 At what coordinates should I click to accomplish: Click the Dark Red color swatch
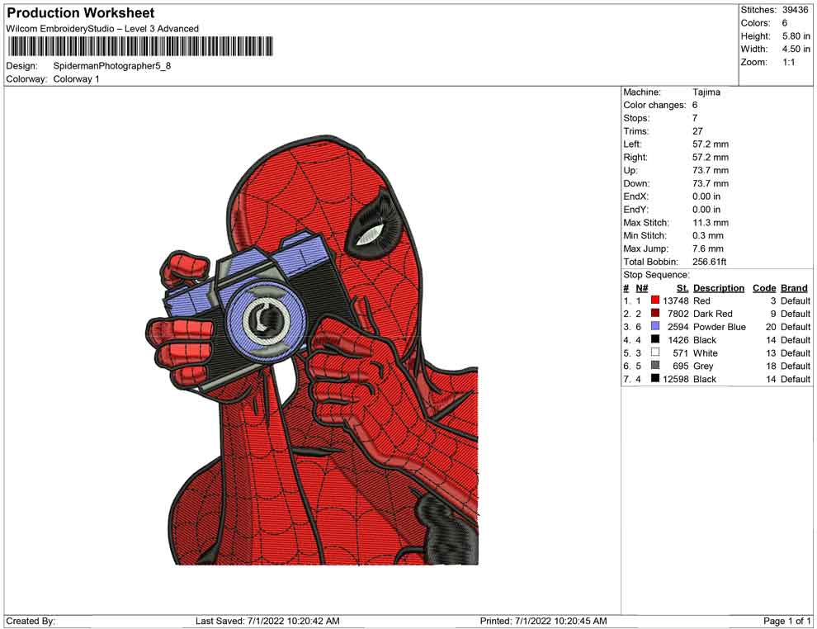655,313
